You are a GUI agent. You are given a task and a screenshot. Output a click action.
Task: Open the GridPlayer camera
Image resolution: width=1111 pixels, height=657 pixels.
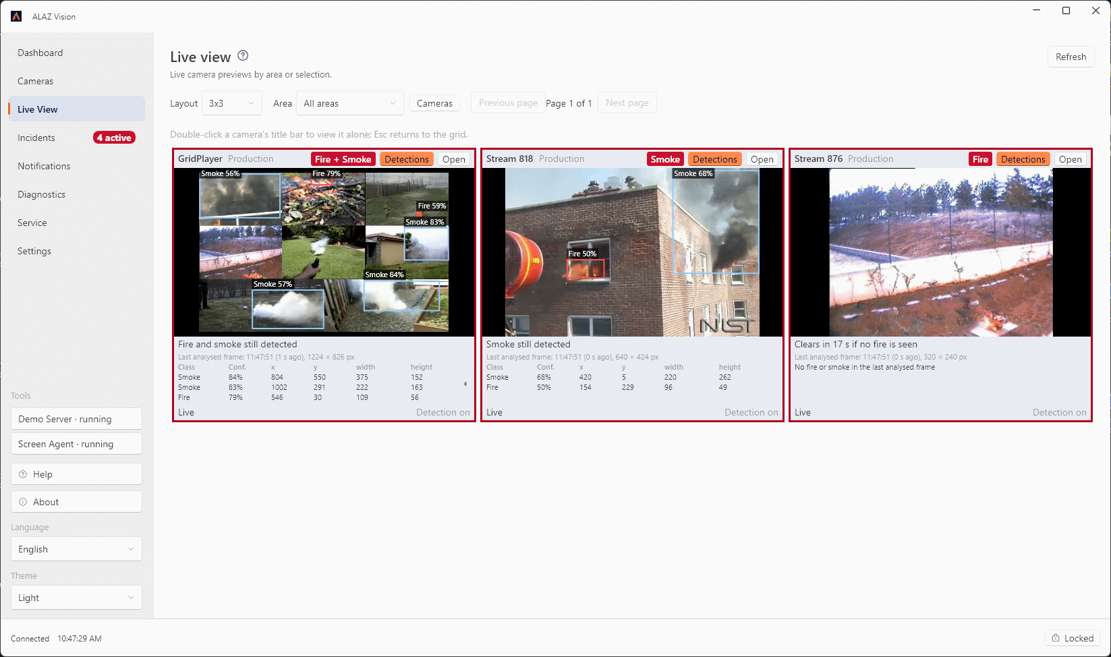[454, 159]
